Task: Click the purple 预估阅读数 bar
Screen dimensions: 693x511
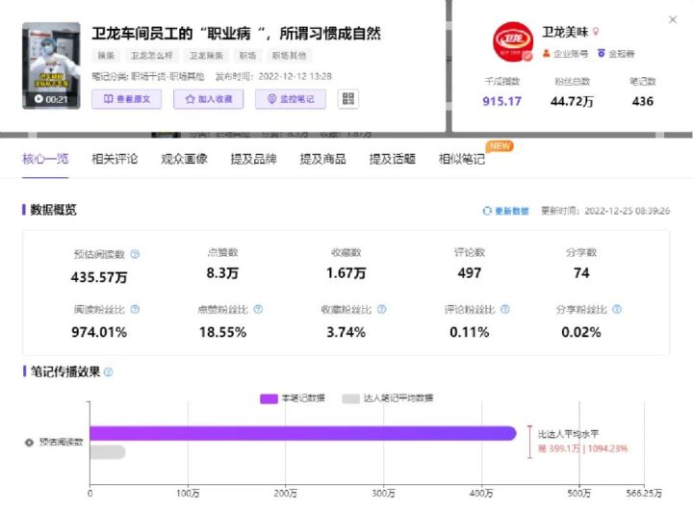Action: [x=303, y=433]
